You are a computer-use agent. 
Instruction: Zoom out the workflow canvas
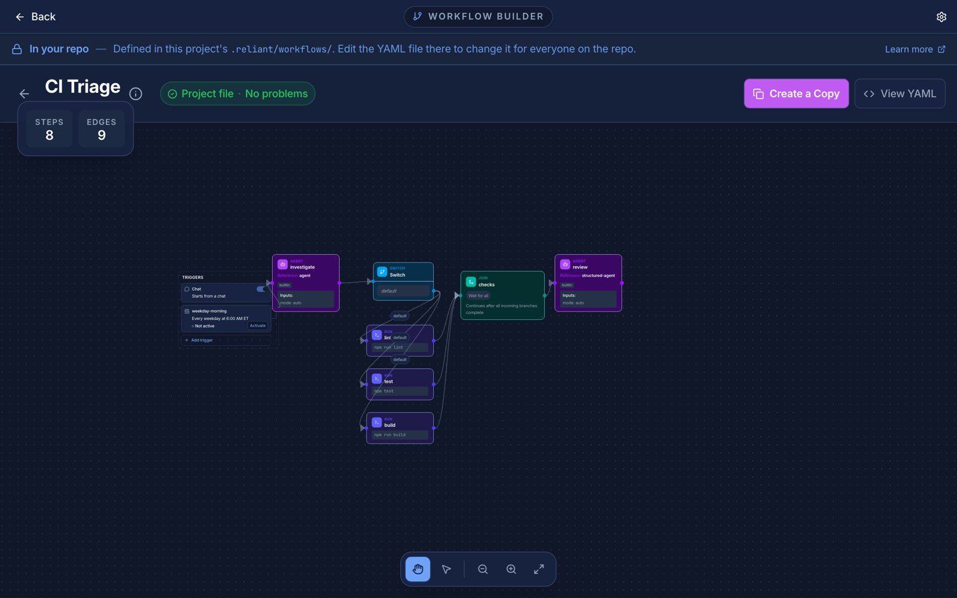(483, 569)
